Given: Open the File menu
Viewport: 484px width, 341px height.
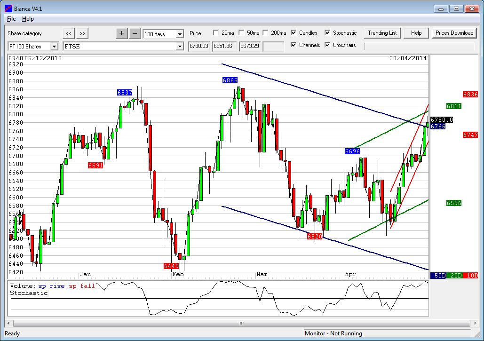Looking at the screenshot, I should click(x=11, y=19).
